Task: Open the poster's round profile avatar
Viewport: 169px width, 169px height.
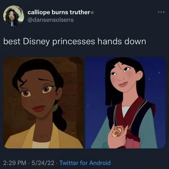Action: (14, 16)
